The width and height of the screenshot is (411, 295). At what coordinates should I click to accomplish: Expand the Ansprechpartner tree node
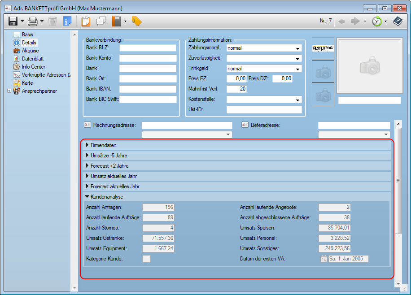9,91
